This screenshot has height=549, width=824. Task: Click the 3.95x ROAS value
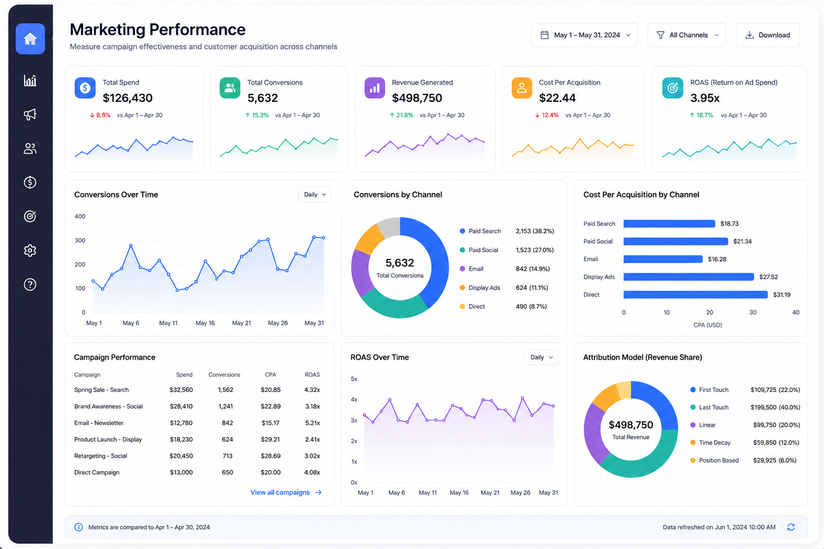(705, 98)
